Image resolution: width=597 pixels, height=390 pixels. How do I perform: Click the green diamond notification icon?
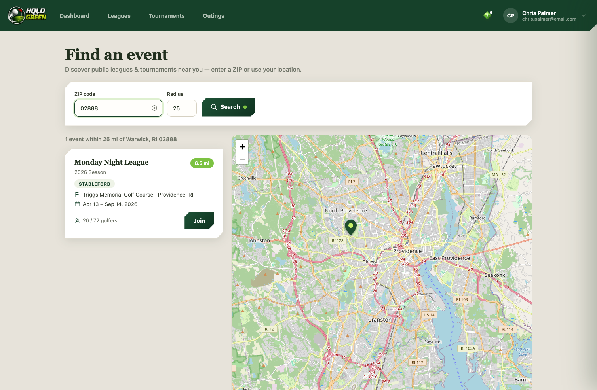pyautogui.click(x=488, y=15)
